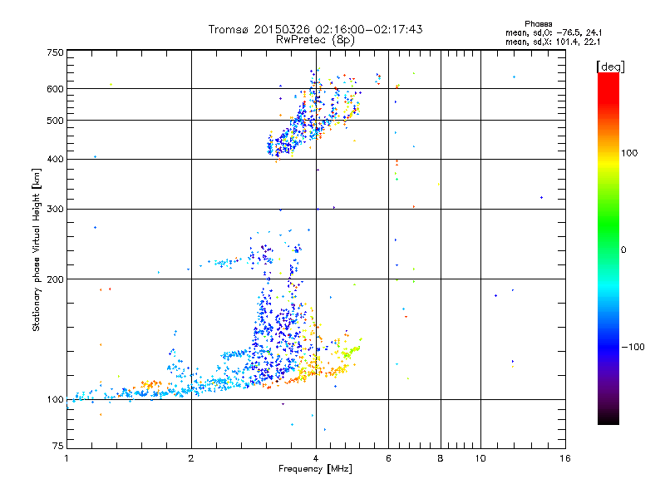Click the colorbar '100' tick label
Viewport: 665px width, 499px height.
click(x=629, y=153)
